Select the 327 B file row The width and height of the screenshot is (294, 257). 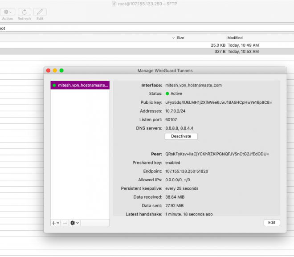coord(147,52)
